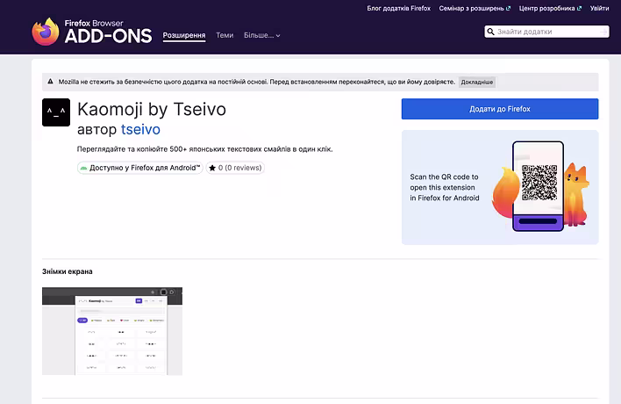Viewport: 621px width, 404px height.
Task: Open author tseivo profile link
Action: (140, 129)
